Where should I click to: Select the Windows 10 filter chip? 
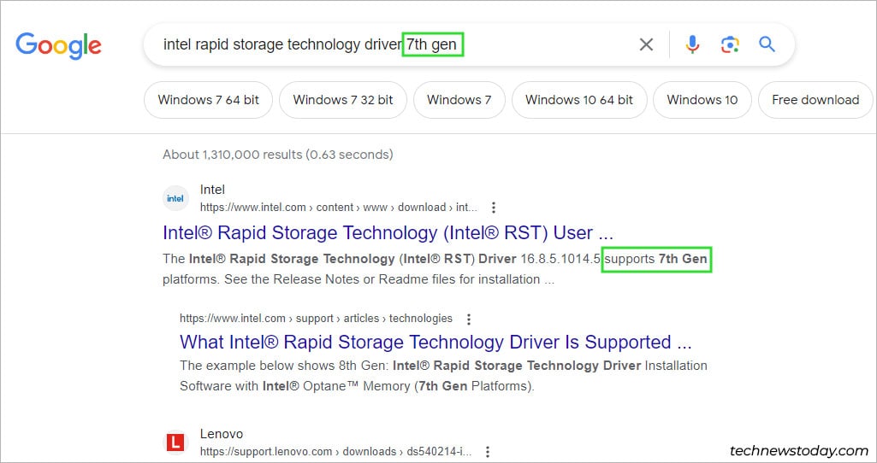pyautogui.click(x=702, y=100)
